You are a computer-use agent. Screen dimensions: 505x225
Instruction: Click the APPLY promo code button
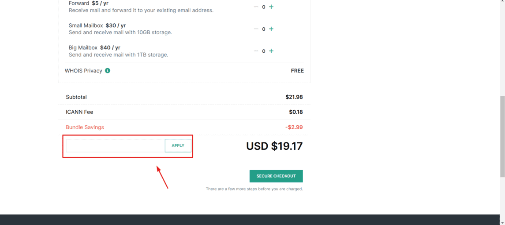click(178, 146)
